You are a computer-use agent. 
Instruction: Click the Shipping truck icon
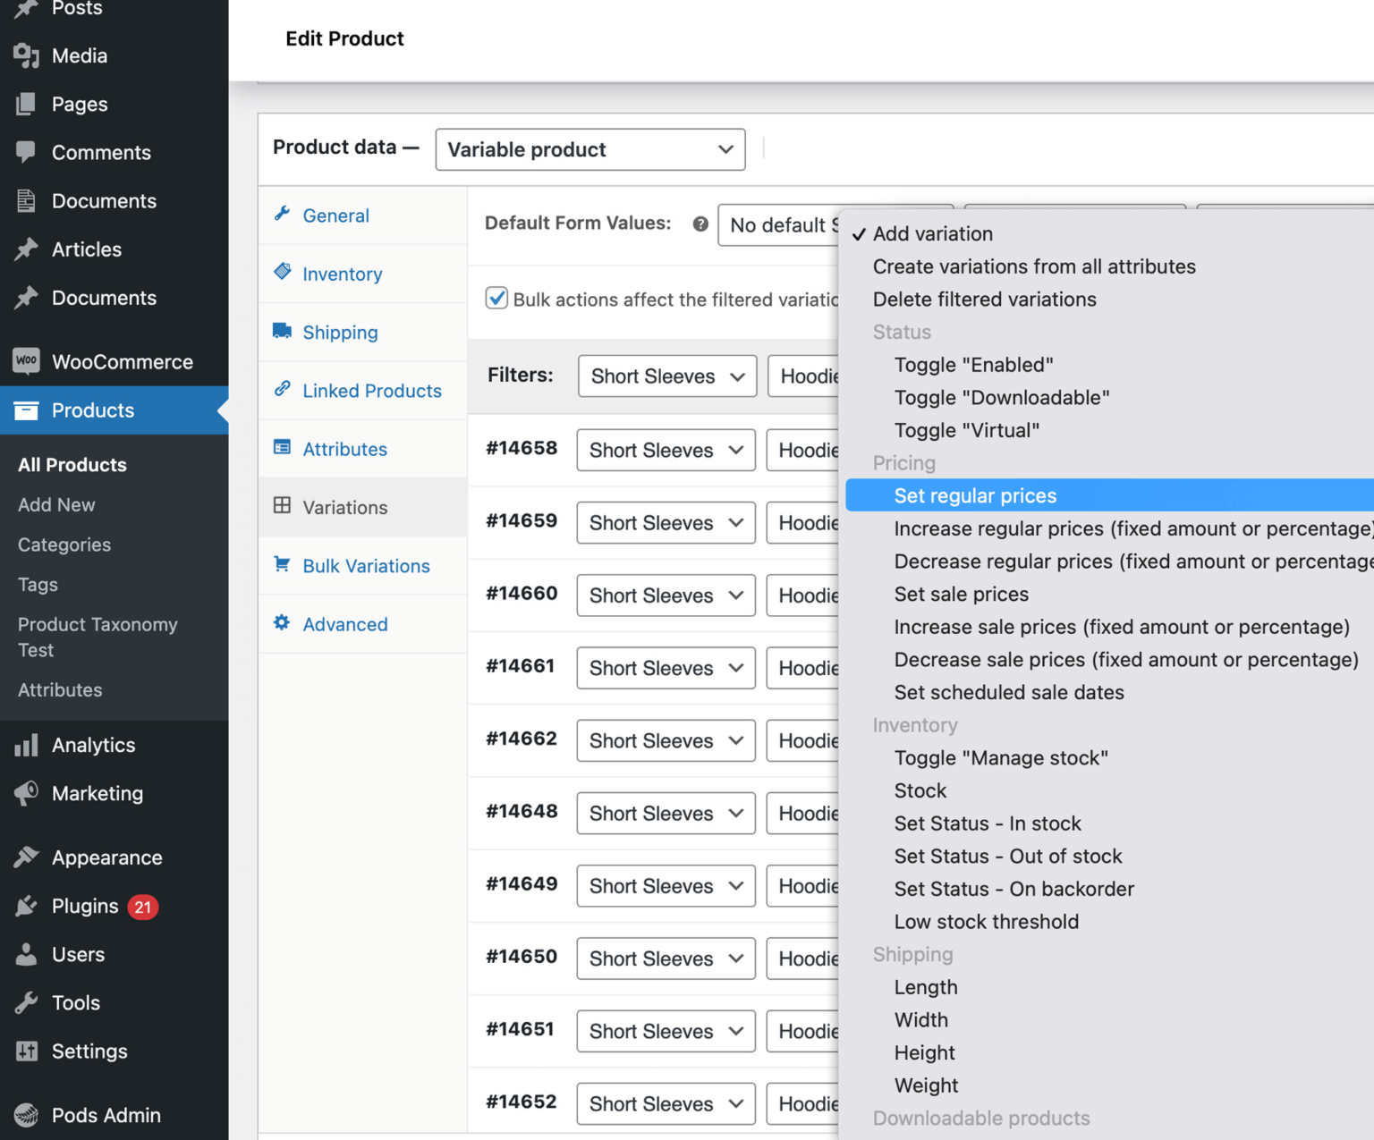coord(282,332)
